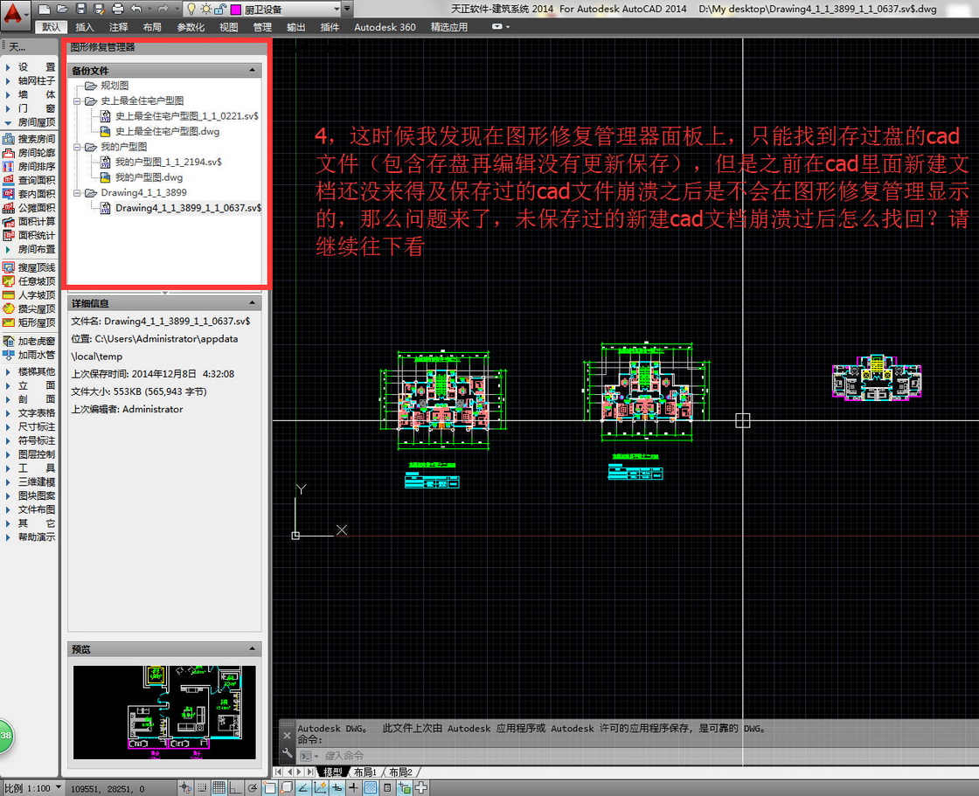The height and width of the screenshot is (796, 979).
Task: Switch to the 默认 ribbon tab
Action: coord(51,27)
